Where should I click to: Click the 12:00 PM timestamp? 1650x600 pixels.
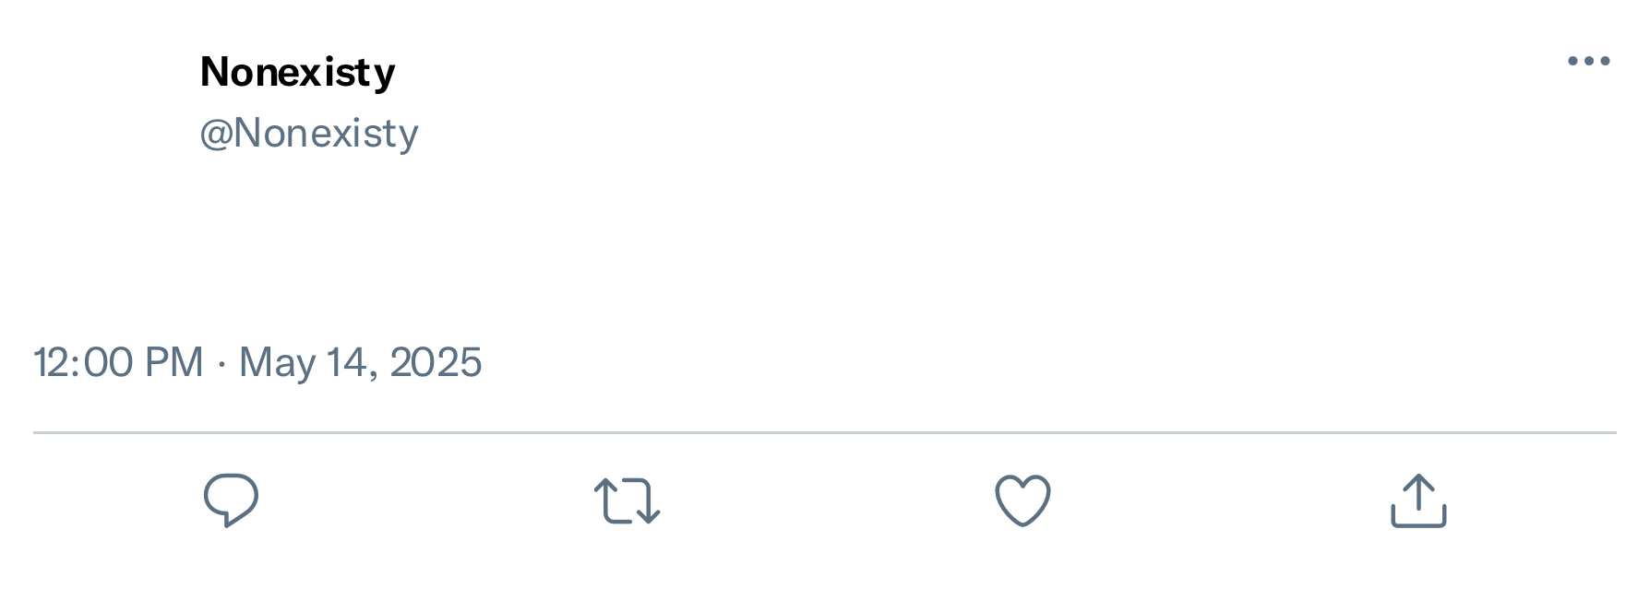tap(118, 362)
